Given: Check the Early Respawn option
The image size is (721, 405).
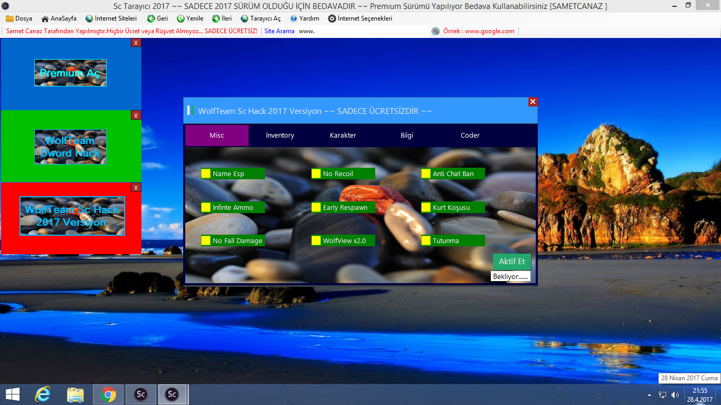Looking at the screenshot, I should (x=316, y=207).
